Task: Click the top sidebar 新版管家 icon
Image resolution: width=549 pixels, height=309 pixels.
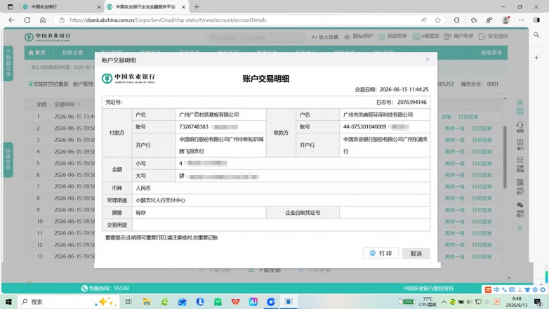Action: [x=520, y=107]
